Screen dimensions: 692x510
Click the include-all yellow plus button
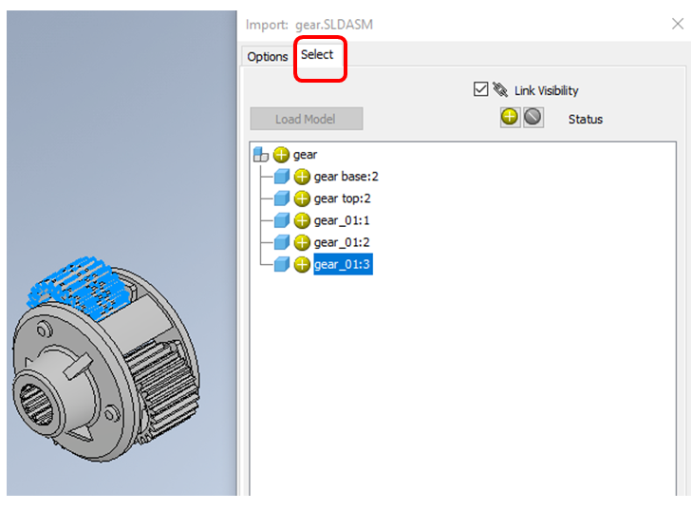[510, 118]
